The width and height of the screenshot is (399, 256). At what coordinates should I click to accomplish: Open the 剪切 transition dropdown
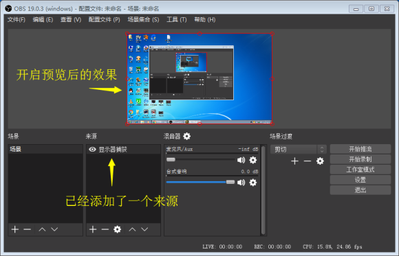tap(299, 150)
